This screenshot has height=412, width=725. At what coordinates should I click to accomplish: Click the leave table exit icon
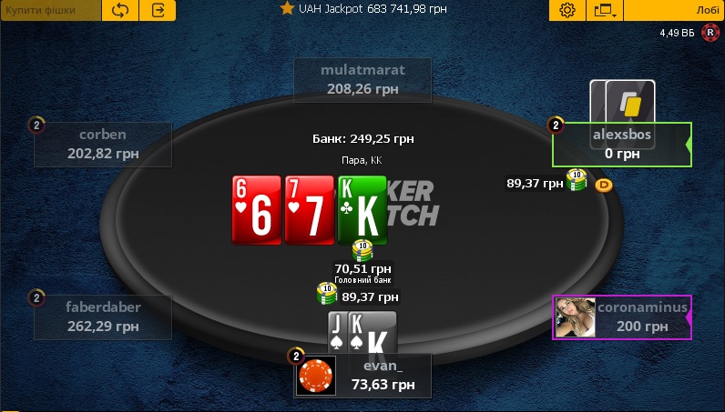(158, 10)
